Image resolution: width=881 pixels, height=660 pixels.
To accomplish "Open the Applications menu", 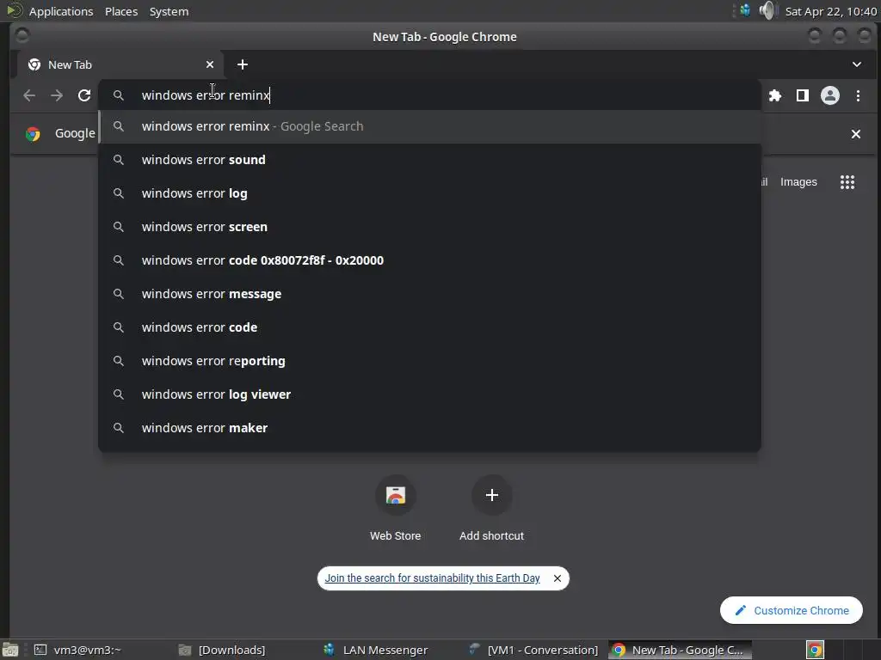I will 61,11.
